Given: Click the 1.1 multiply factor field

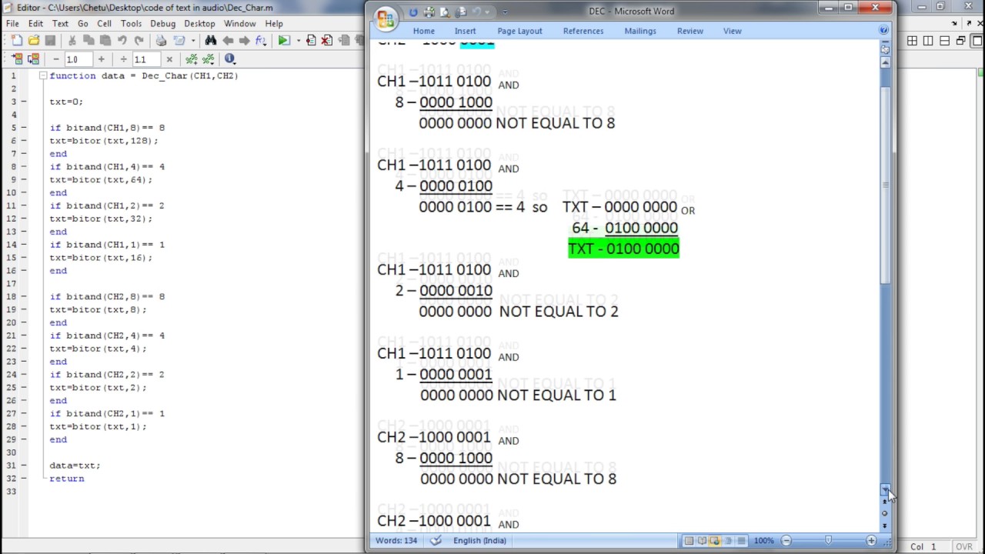Looking at the screenshot, I should (146, 59).
